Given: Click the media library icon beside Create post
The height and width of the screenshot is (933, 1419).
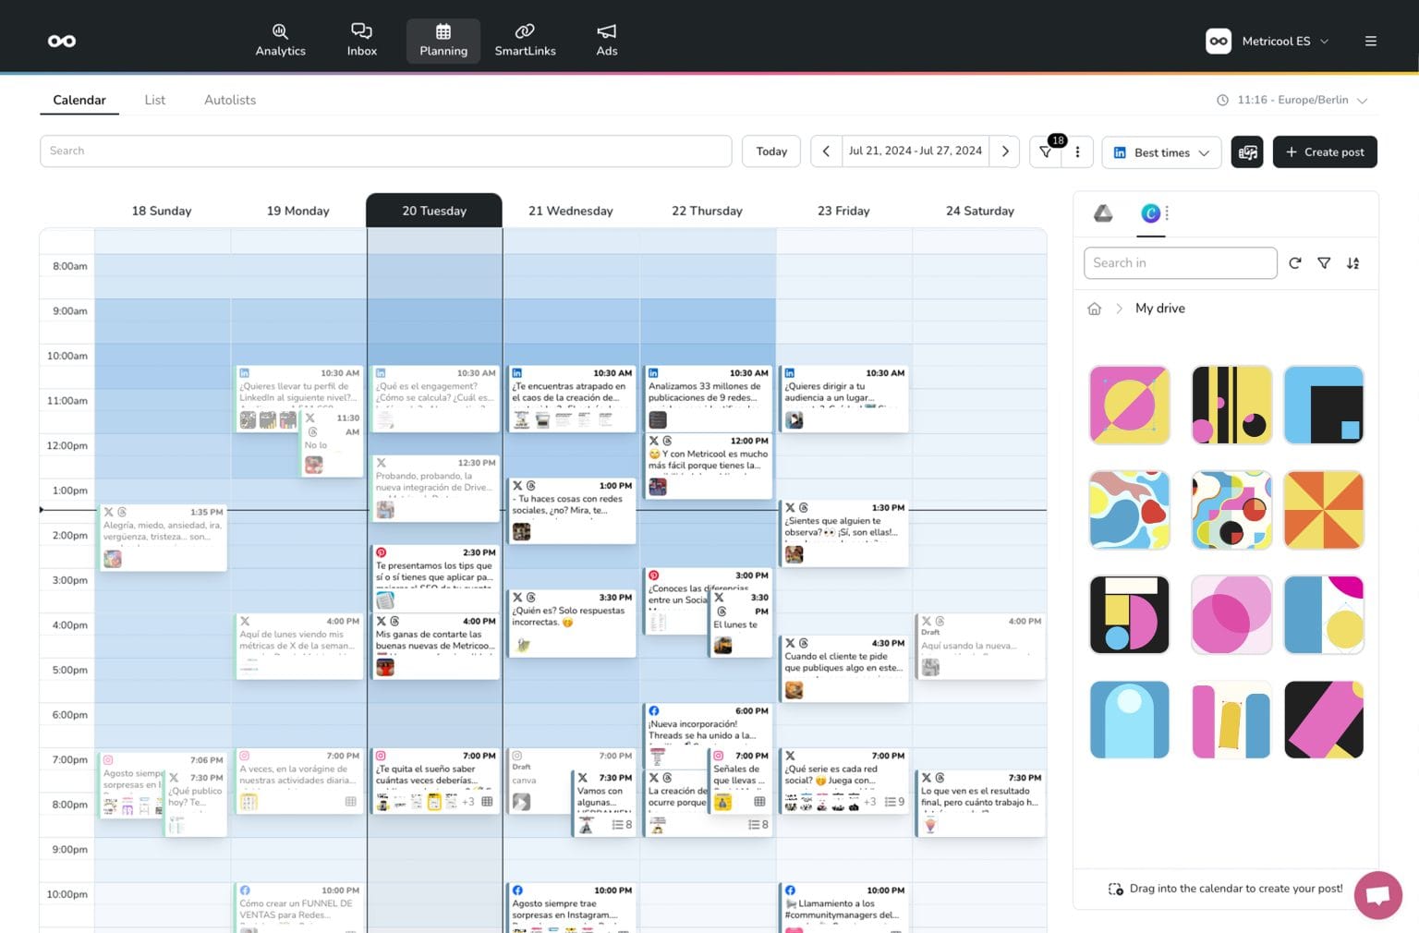Looking at the screenshot, I should (1246, 151).
